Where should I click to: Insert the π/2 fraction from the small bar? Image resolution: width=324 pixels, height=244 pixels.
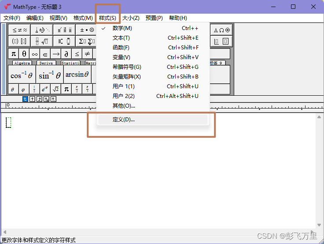point(77,89)
